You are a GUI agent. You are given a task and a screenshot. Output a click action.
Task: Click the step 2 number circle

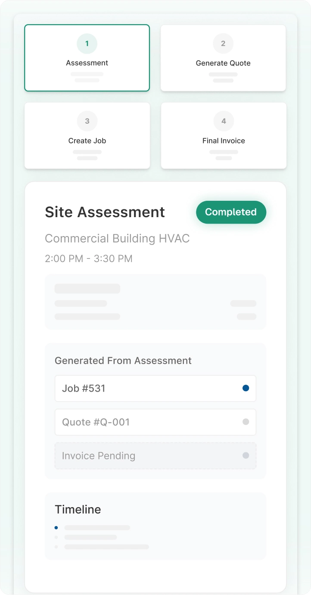(x=223, y=44)
